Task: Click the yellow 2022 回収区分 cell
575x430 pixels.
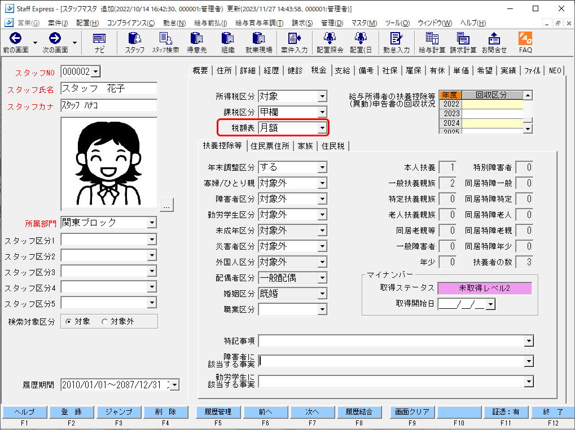Action: click(x=492, y=104)
